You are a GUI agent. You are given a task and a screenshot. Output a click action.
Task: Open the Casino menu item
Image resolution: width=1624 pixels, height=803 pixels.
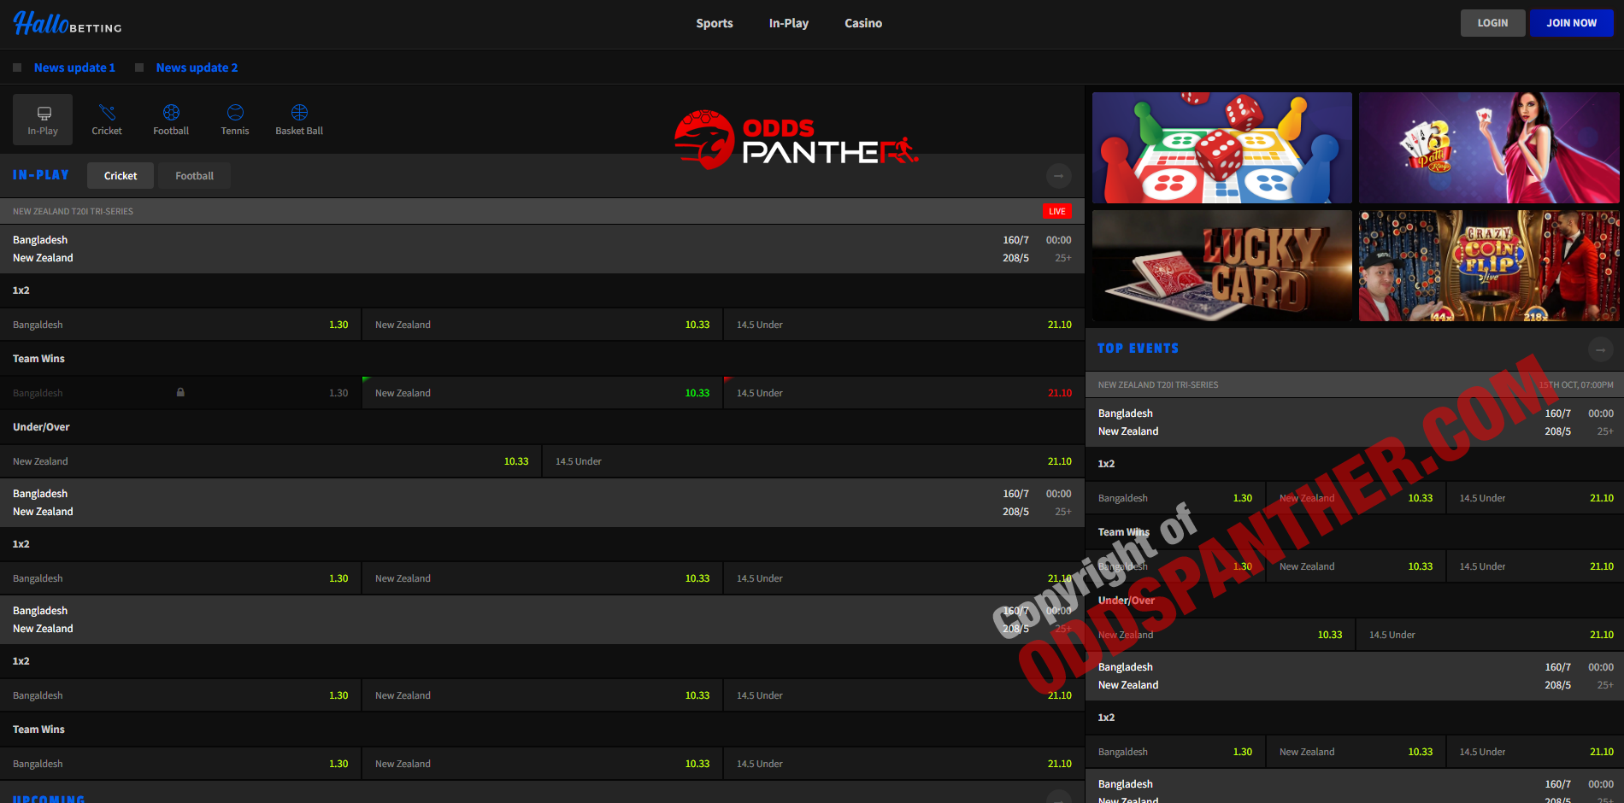point(863,23)
